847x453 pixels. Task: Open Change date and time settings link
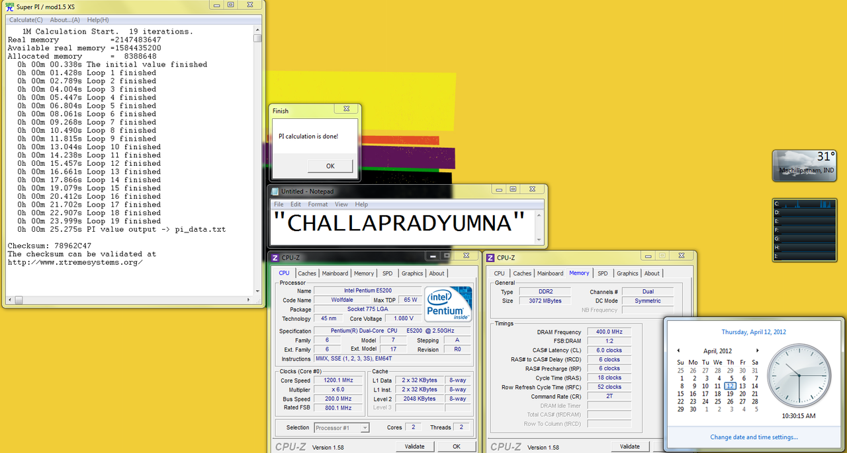click(x=754, y=437)
